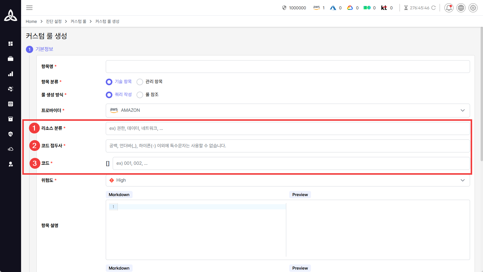The image size is (483, 272).
Task: Click the globe language icon
Action: [461, 8]
